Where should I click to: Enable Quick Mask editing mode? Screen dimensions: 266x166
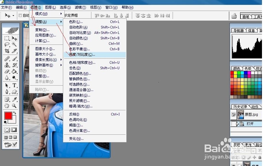pos(14,130)
